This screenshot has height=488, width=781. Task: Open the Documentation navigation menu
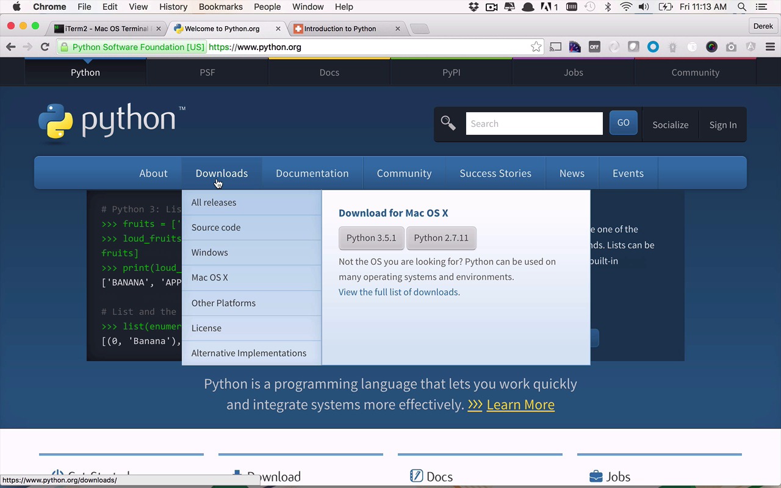312,173
